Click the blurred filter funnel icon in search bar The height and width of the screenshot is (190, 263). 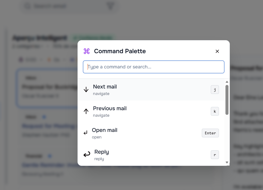(x=110, y=6)
